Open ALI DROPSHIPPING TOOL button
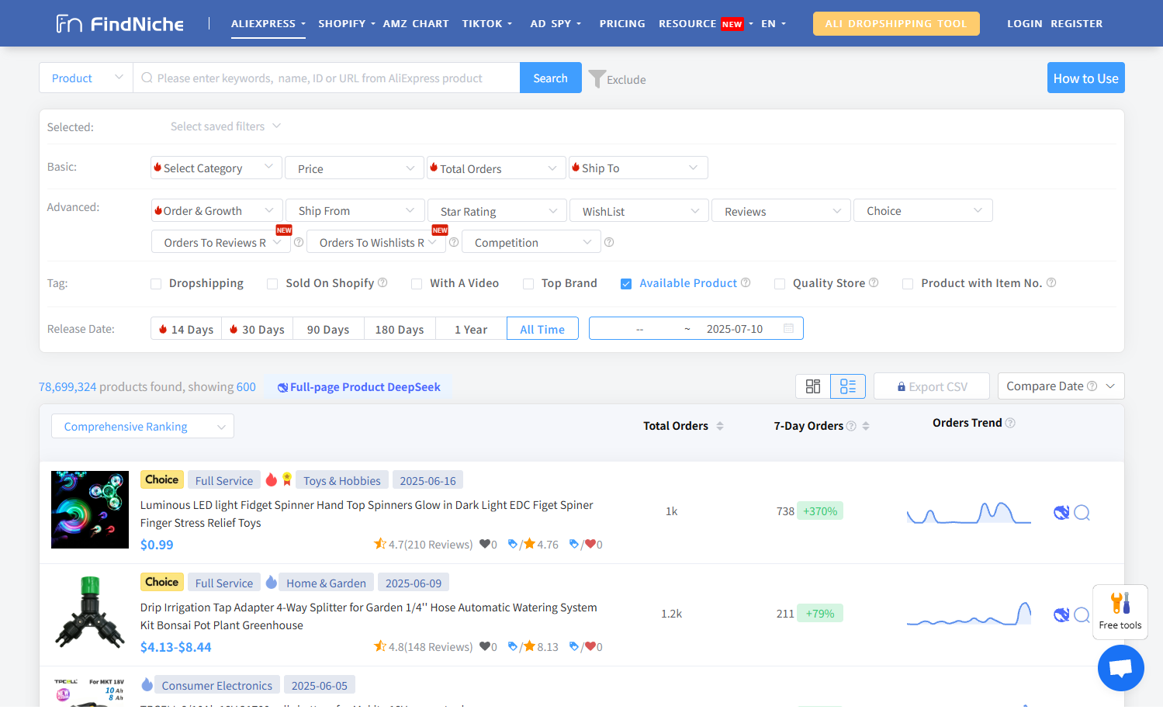Viewport: 1163px width, 713px height. click(896, 24)
